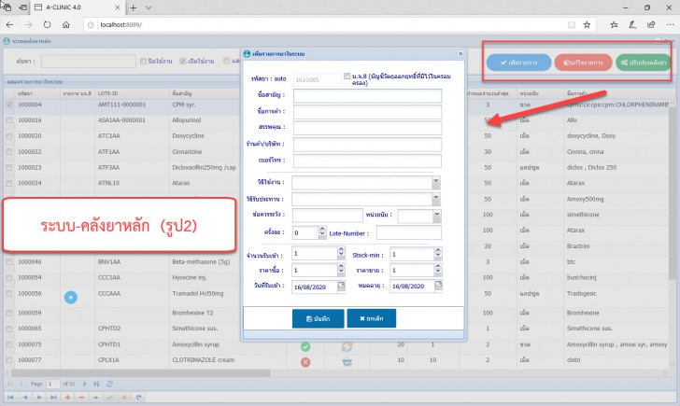Jump to the last page in pager
The width and height of the screenshot is (680, 406).
click(96, 384)
